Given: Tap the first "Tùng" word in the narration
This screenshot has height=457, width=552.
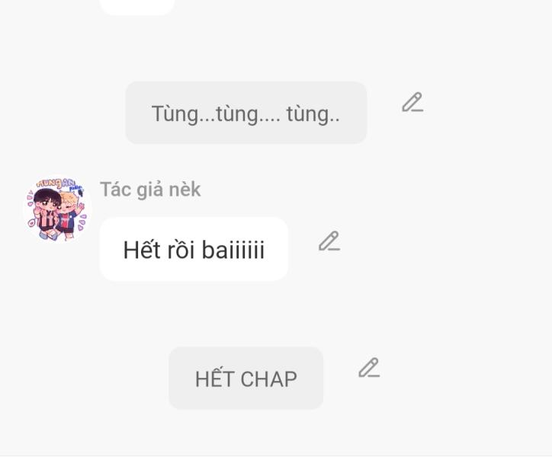Looking at the screenshot, I should 175,114.
